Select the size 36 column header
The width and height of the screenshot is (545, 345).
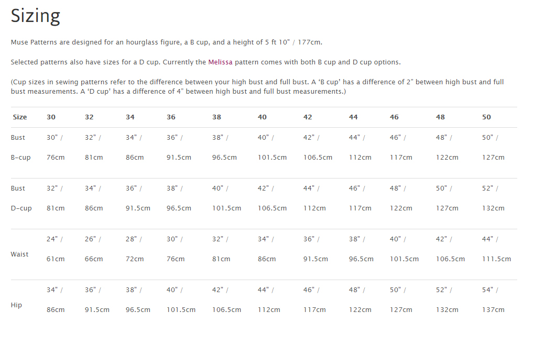[x=171, y=117]
